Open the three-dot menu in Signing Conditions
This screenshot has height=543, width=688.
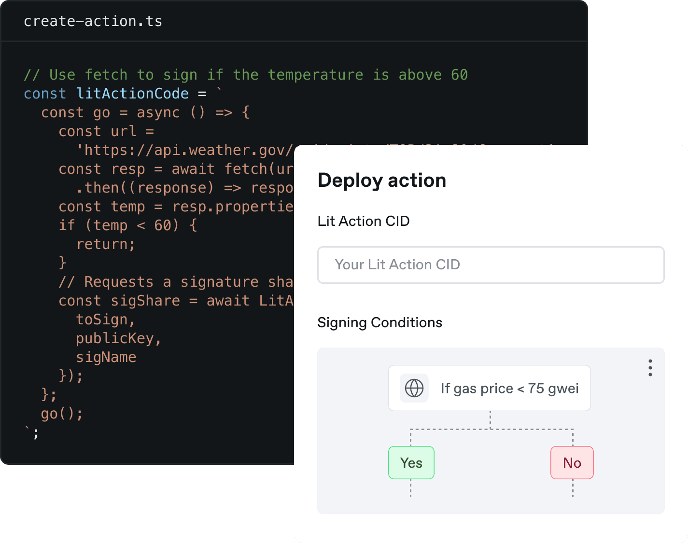[x=650, y=368]
